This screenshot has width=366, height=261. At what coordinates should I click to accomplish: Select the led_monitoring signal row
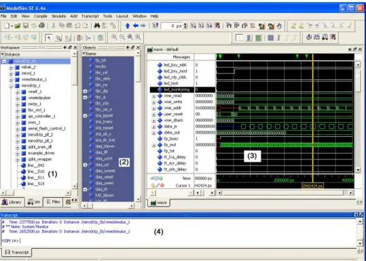[x=183, y=89]
